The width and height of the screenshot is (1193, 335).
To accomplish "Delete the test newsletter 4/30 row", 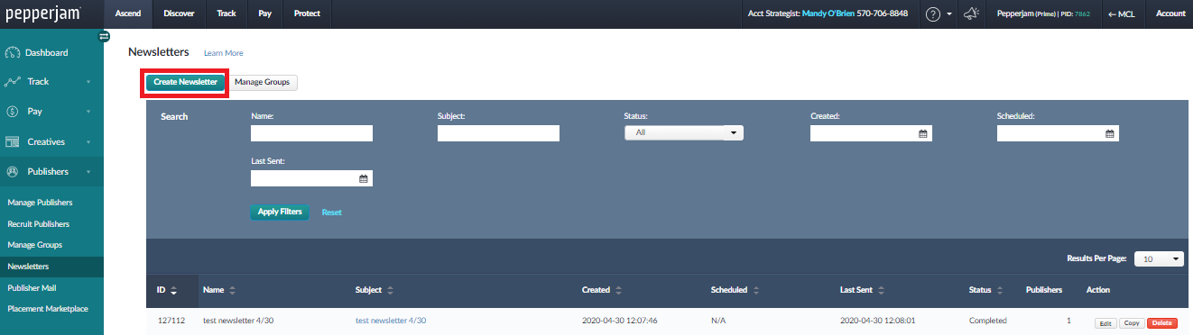I will [x=1162, y=322].
